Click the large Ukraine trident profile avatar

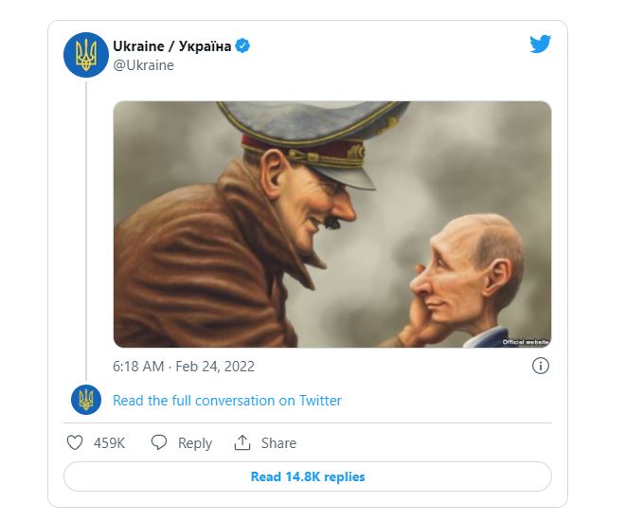[86, 56]
